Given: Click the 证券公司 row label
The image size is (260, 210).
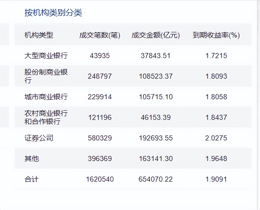Looking at the screenshot, I should [39, 138].
